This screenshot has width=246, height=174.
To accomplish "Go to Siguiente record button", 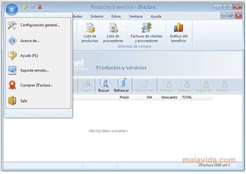I will coord(204,85).
